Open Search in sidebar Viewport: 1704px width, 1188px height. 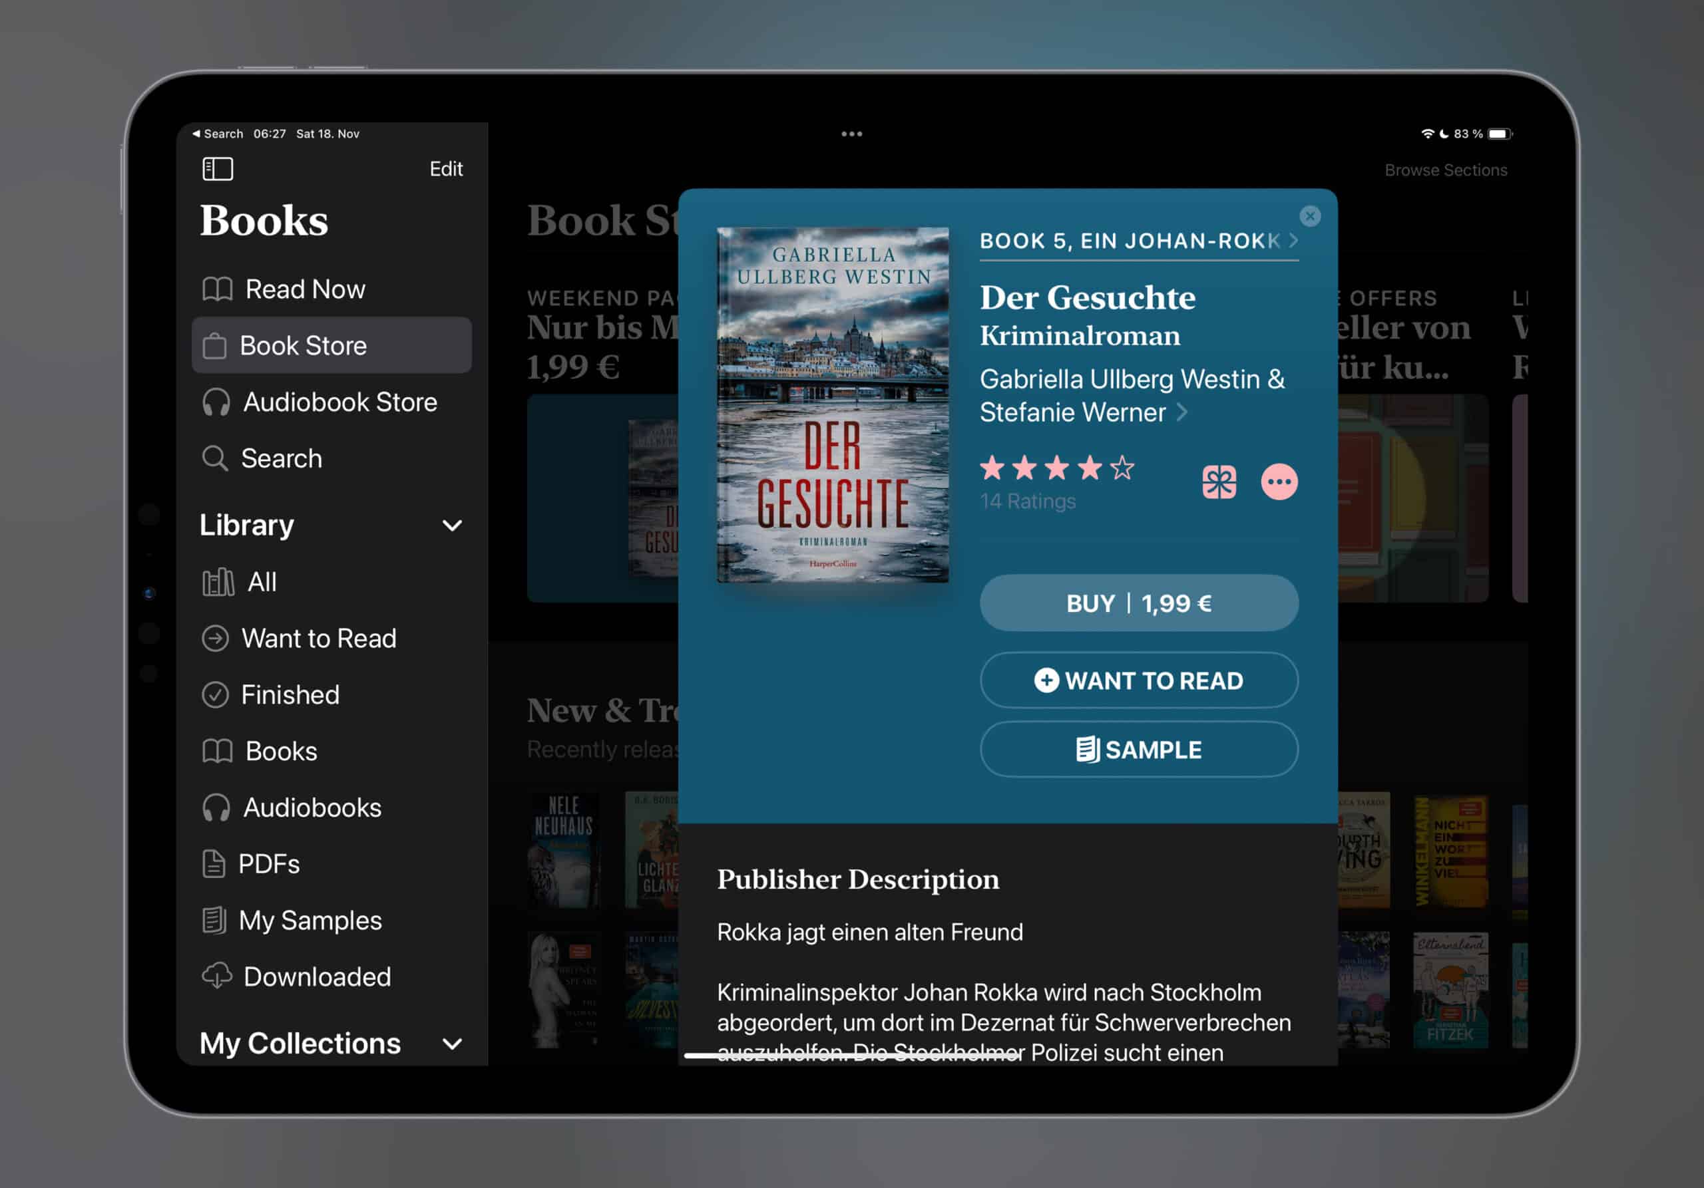tap(331, 458)
